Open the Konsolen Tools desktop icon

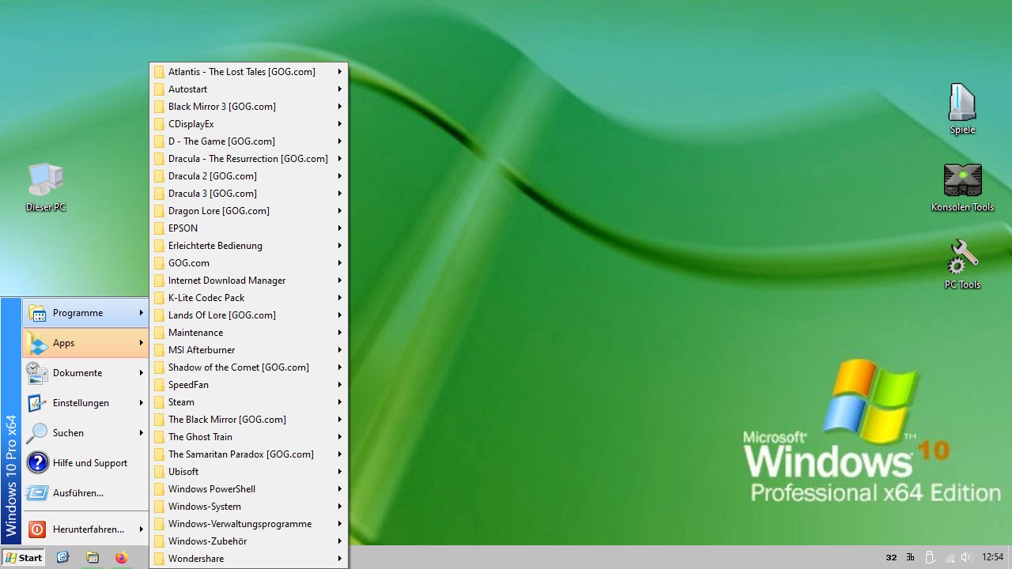coord(962,187)
